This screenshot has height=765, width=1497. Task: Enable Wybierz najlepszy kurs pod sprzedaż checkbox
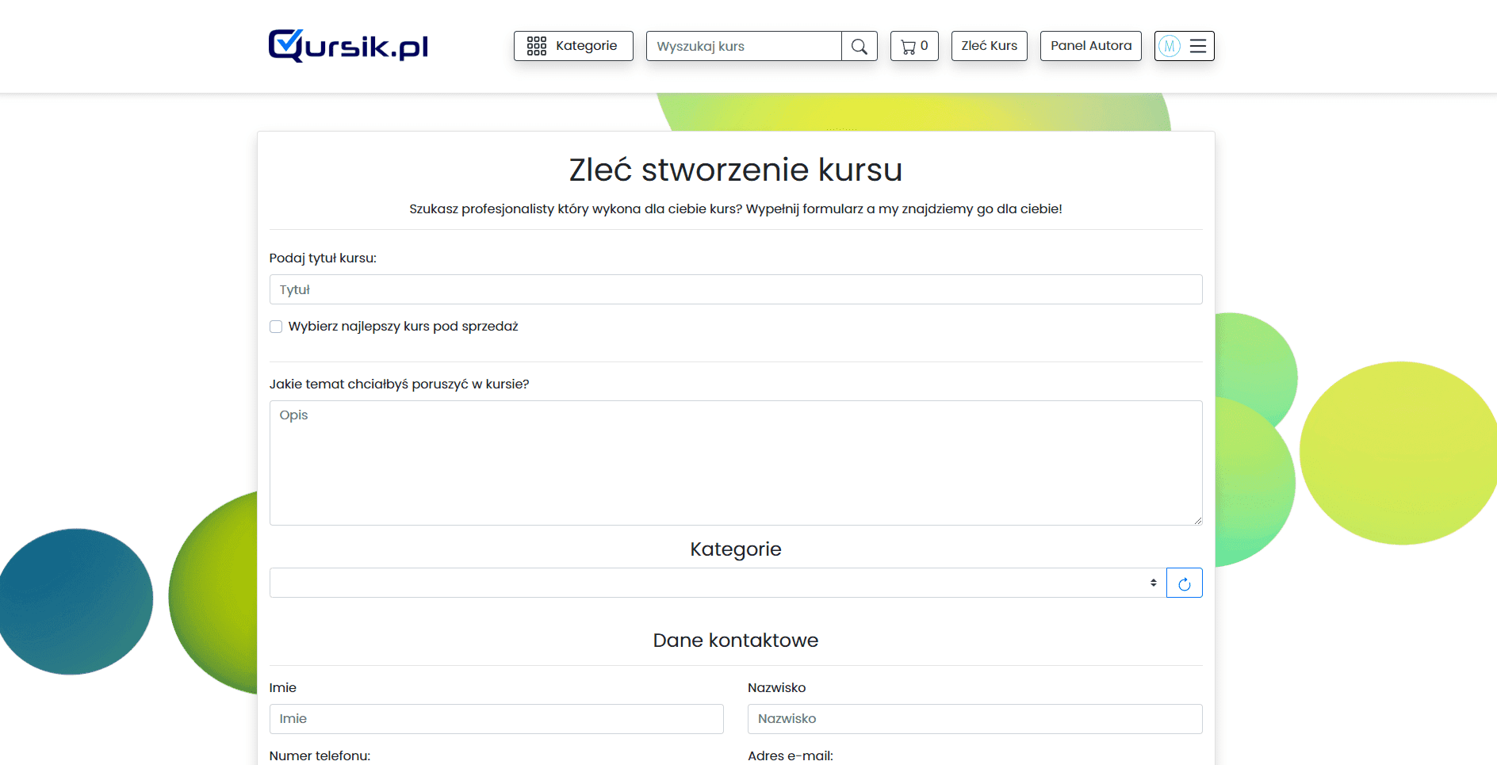click(x=276, y=327)
